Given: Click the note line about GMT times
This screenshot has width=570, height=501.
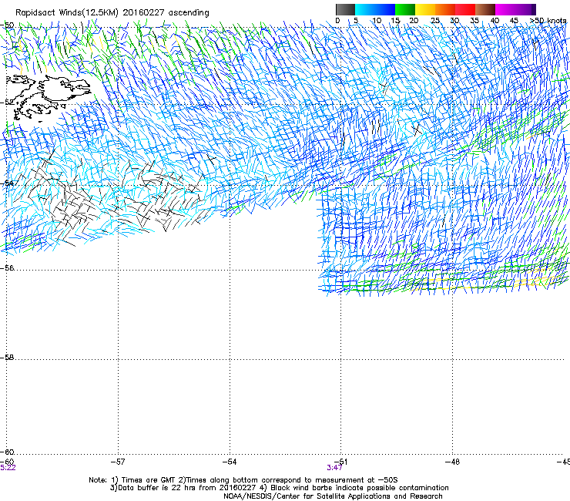Looking at the screenshot, I should coord(243,480).
